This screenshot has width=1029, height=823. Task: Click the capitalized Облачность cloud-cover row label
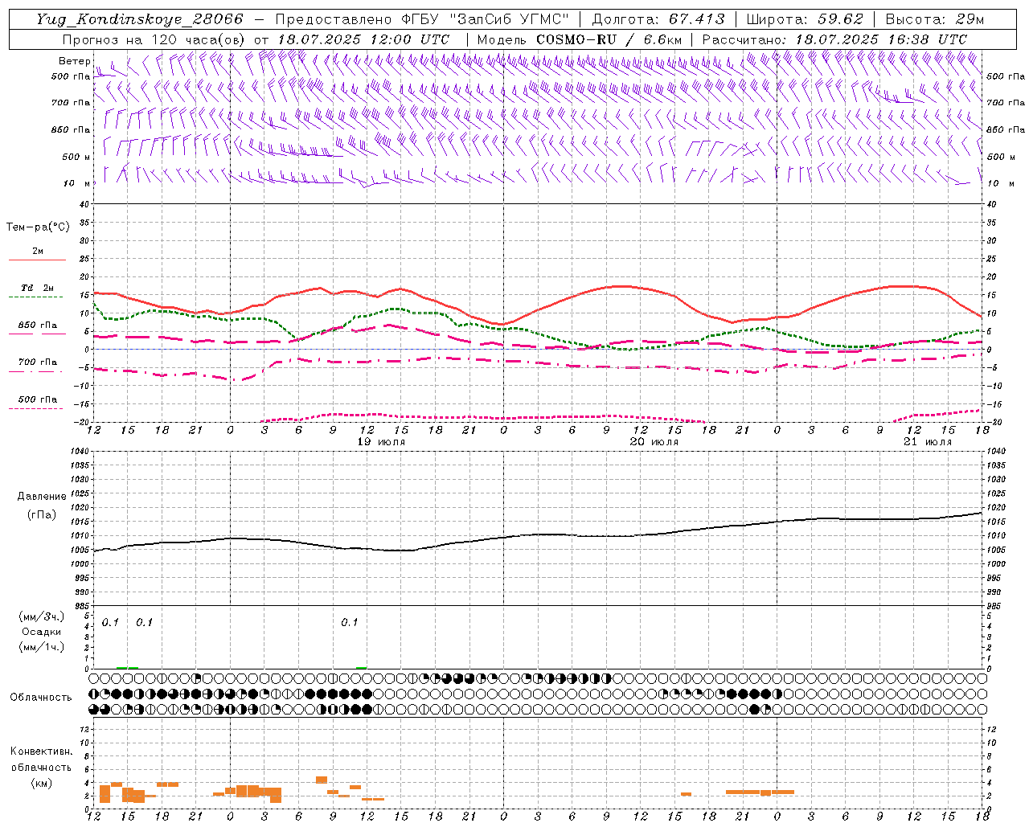tap(41, 698)
